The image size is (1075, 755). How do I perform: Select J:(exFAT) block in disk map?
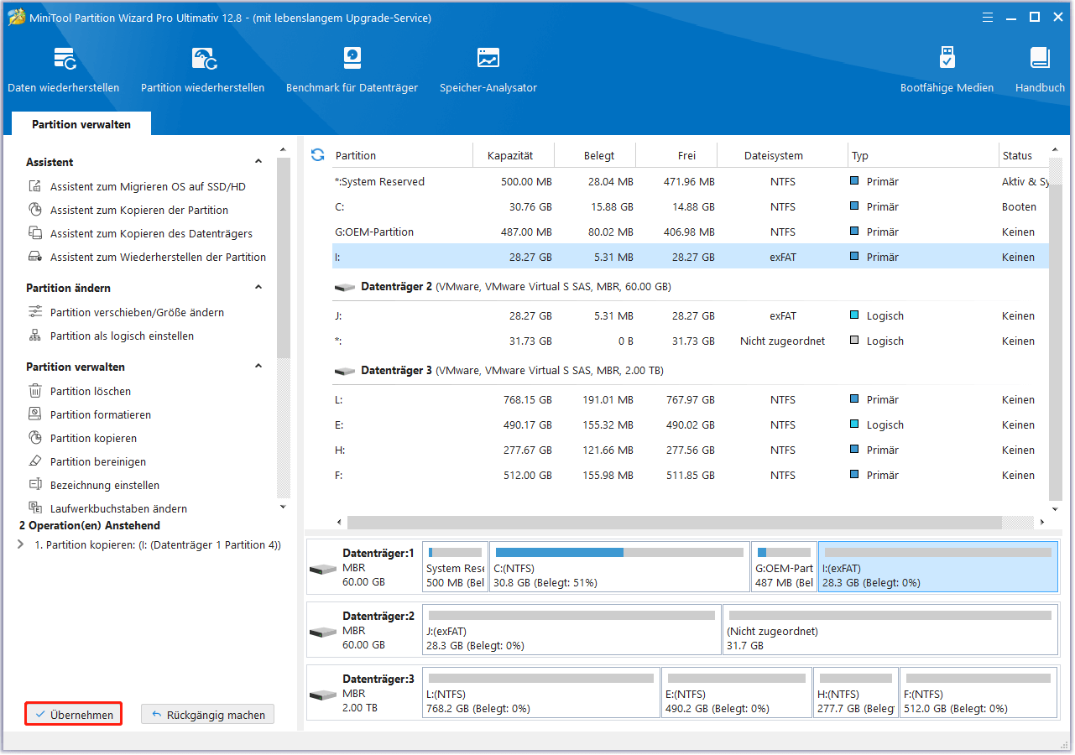[571, 630]
